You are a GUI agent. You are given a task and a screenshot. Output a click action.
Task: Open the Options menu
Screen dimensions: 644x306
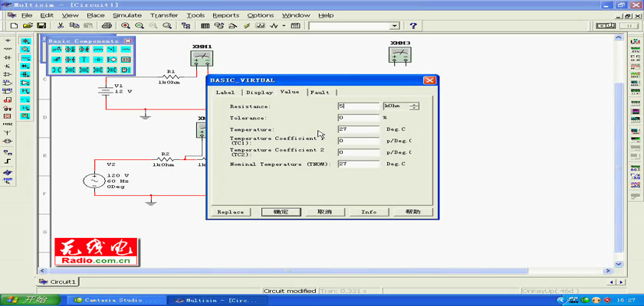tap(261, 15)
